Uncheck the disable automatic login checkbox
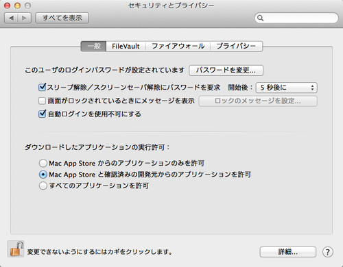This screenshot has width=343, height=267. click(43, 114)
